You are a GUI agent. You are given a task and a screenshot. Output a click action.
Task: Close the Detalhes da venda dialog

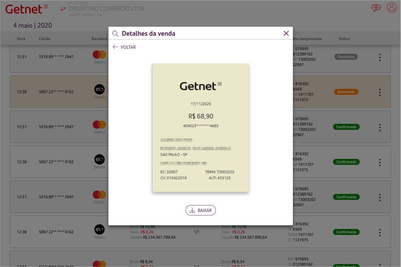[286, 33]
